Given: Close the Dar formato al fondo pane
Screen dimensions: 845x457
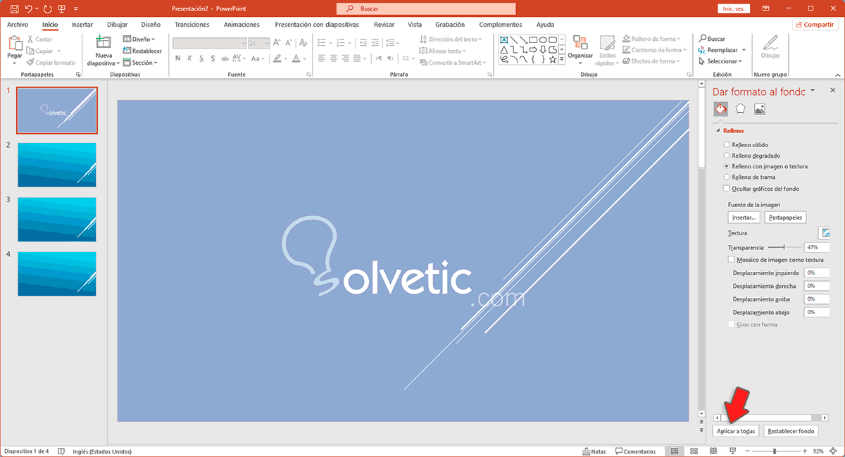Looking at the screenshot, I should (x=833, y=90).
